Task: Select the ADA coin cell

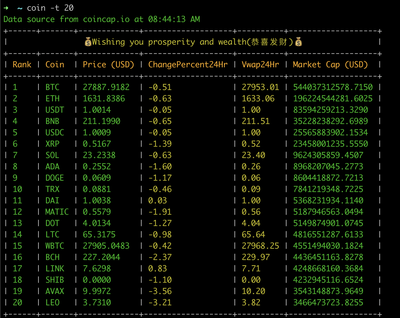Action: 52,167
